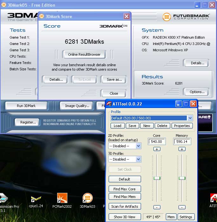
Task: Click the Core clock value field
Action: (157, 142)
